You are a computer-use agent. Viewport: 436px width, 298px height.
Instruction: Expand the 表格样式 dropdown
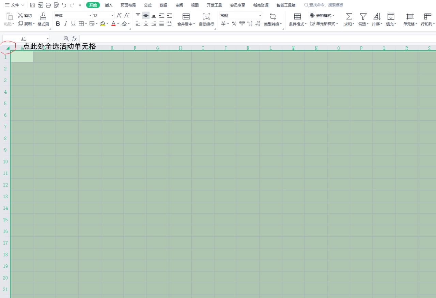pos(333,16)
